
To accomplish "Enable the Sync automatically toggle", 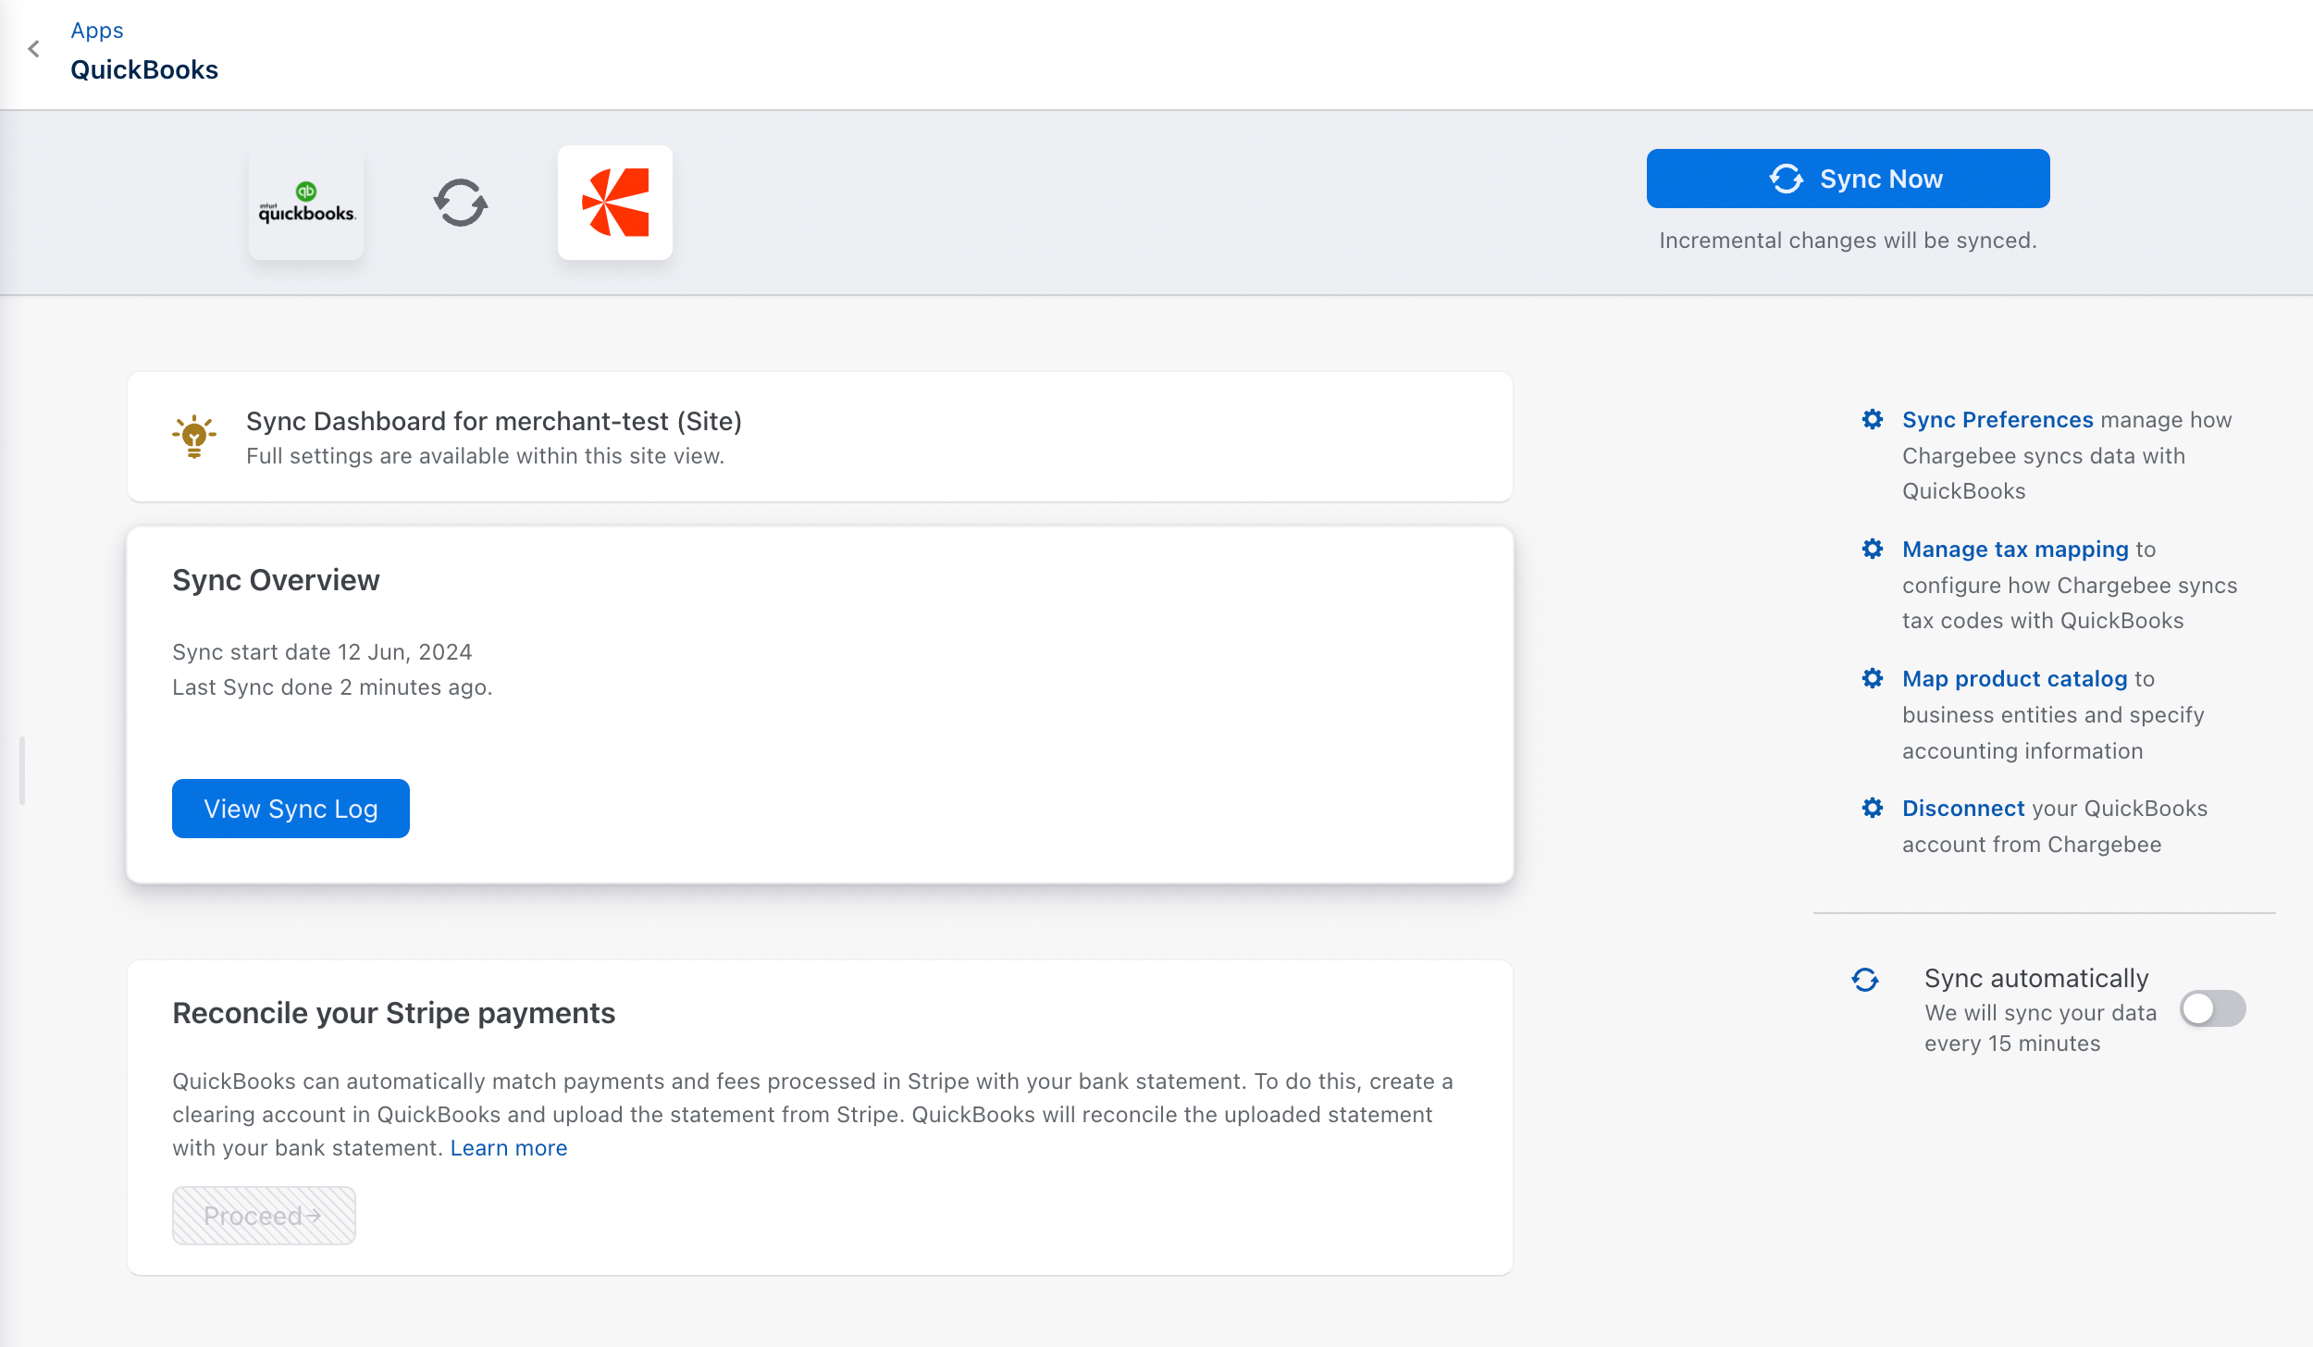I will (x=2212, y=1008).
